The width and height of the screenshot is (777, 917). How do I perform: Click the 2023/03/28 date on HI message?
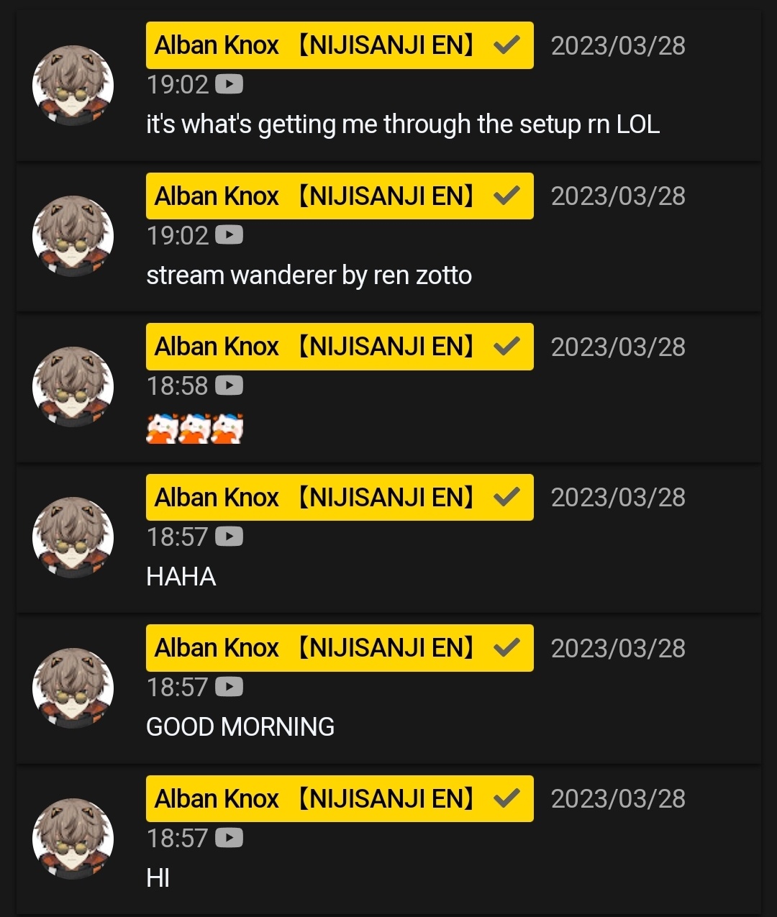[x=618, y=799]
